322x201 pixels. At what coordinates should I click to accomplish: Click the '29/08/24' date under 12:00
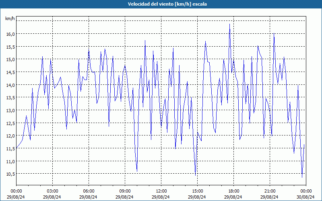(161, 197)
